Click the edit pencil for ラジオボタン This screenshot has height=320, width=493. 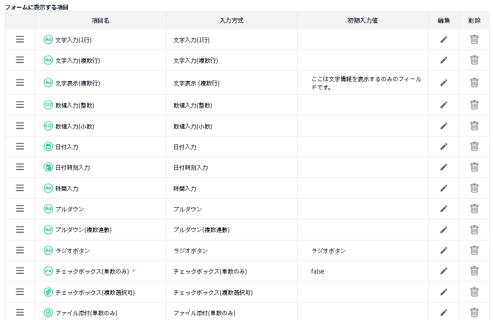[x=443, y=250]
